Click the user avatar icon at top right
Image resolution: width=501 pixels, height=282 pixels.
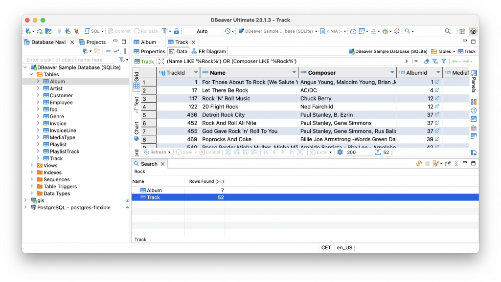(x=473, y=31)
